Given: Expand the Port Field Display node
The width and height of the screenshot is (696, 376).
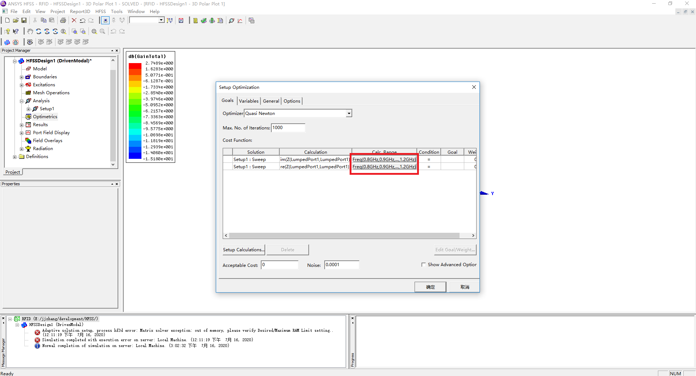Looking at the screenshot, I should [x=22, y=133].
